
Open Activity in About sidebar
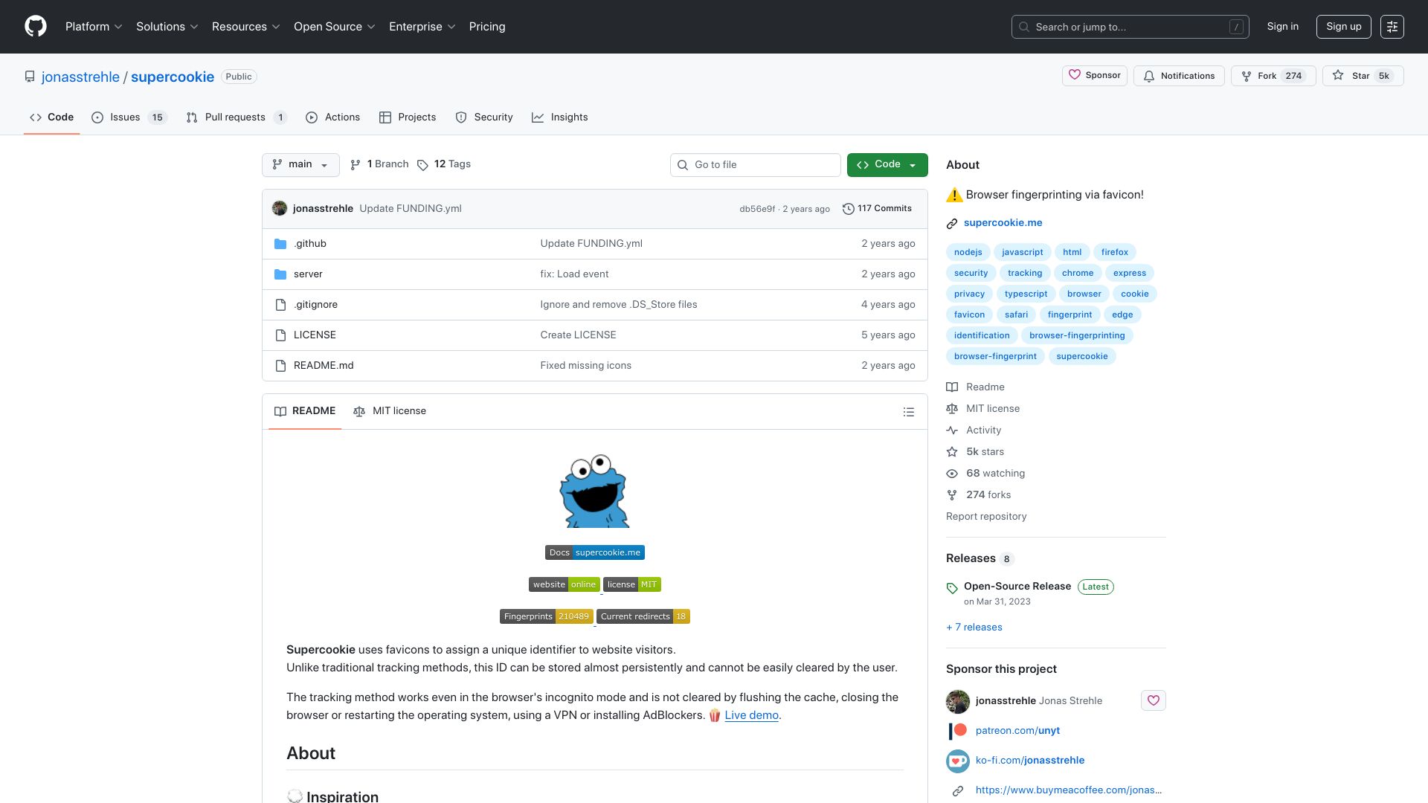pos(983,430)
